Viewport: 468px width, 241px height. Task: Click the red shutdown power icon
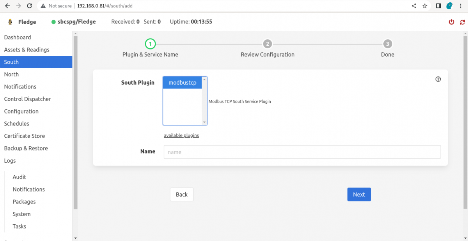coord(451,22)
